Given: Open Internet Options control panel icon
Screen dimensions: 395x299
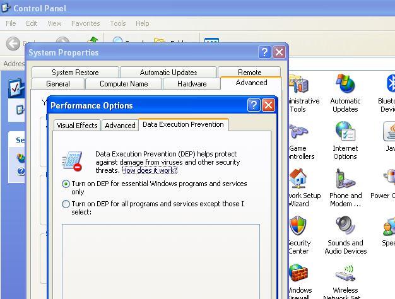Looking at the screenshot, I should coord(345,140).
